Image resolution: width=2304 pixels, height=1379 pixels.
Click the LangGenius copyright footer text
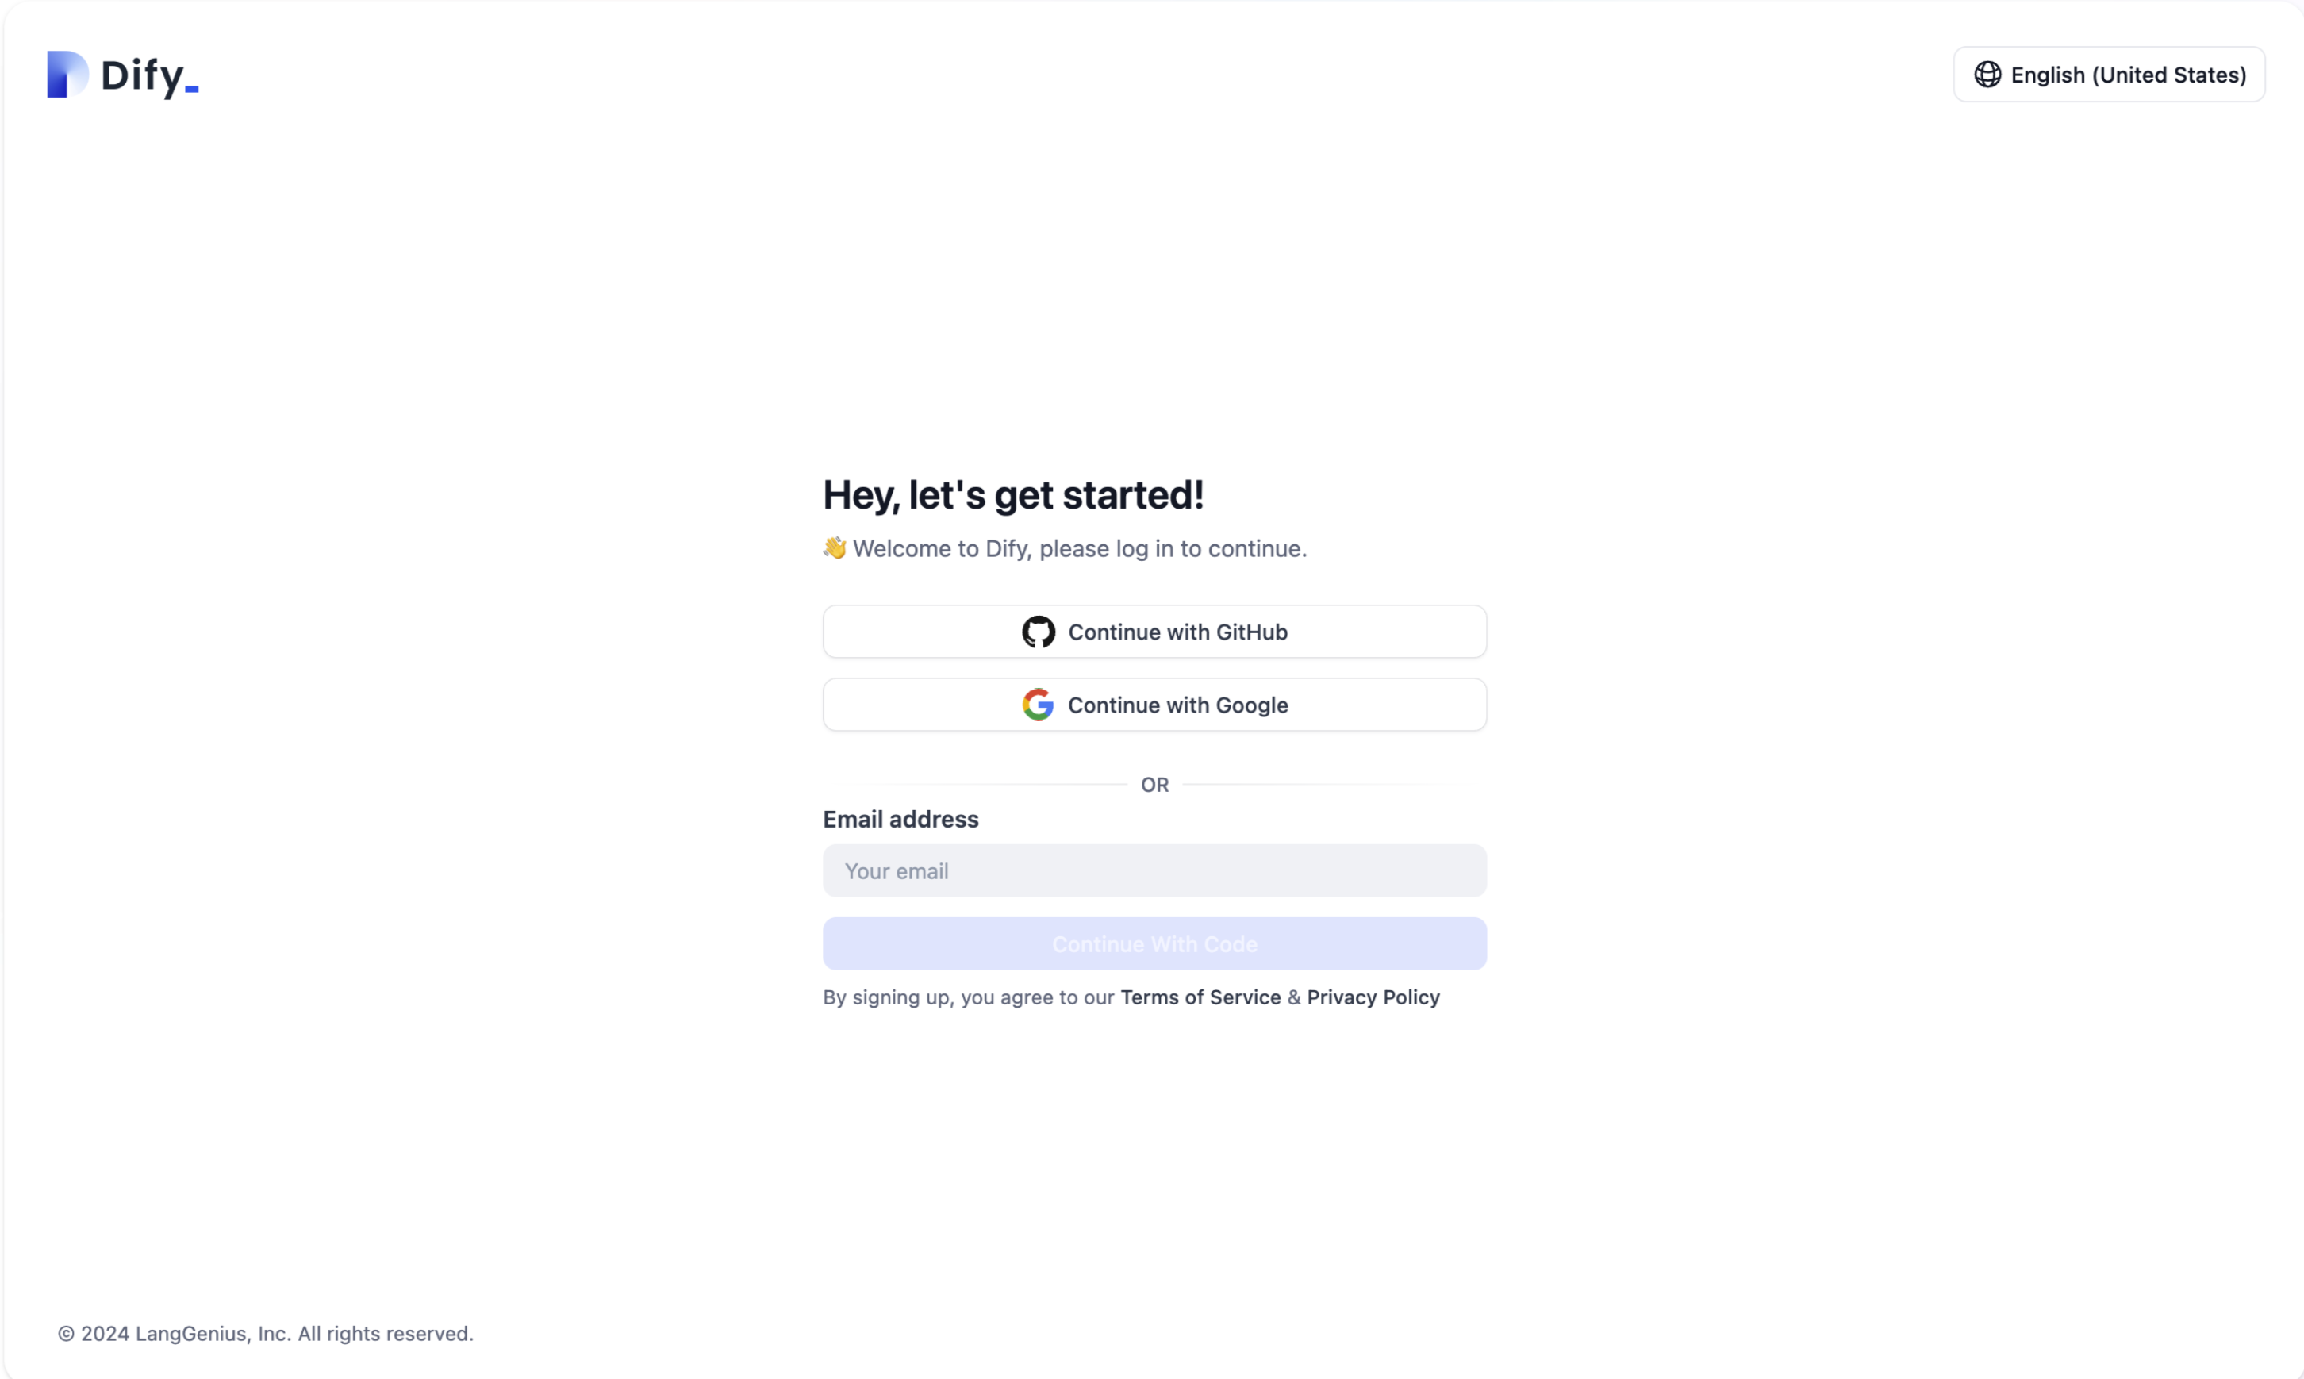coord(266,1335)
